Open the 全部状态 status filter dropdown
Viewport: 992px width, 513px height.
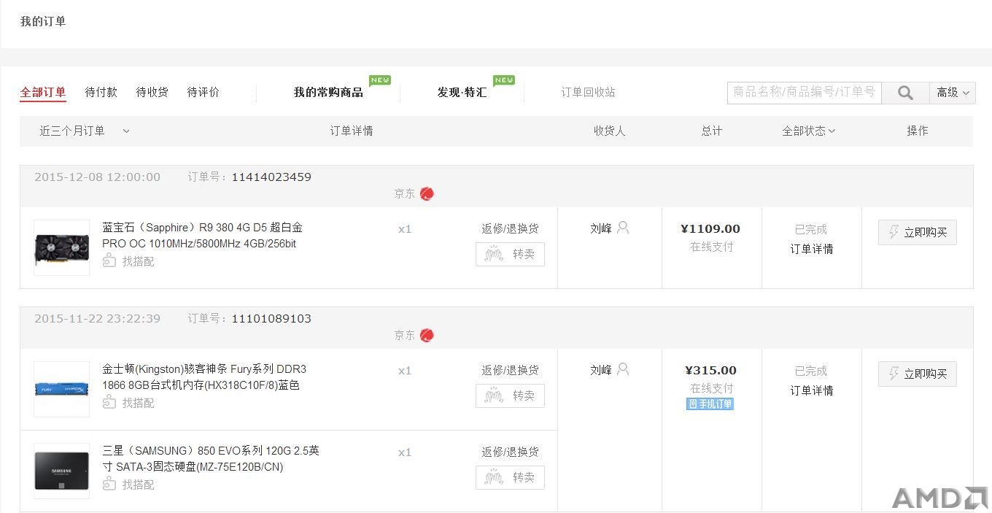[x=809, y=131]
